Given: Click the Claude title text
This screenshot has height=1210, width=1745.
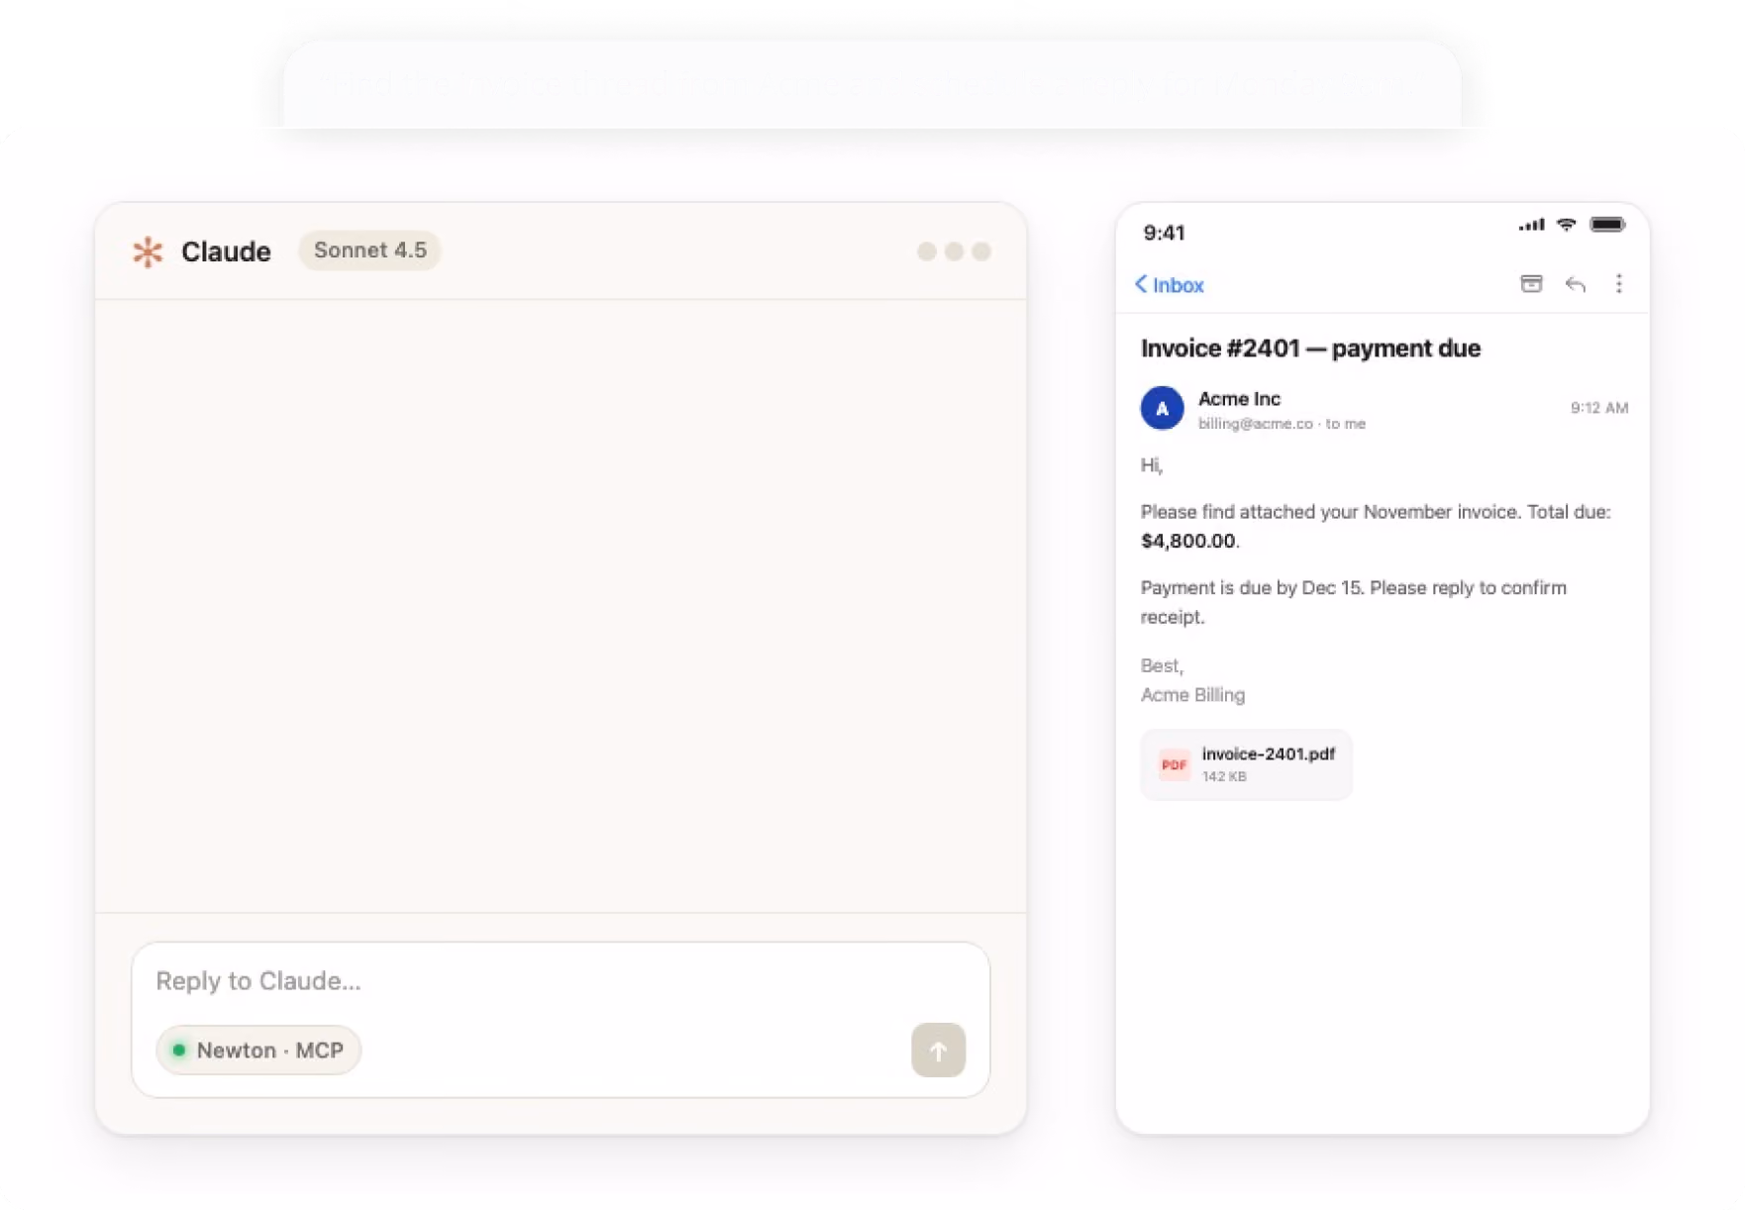Looking at the screenshot, I should (226, 252).
